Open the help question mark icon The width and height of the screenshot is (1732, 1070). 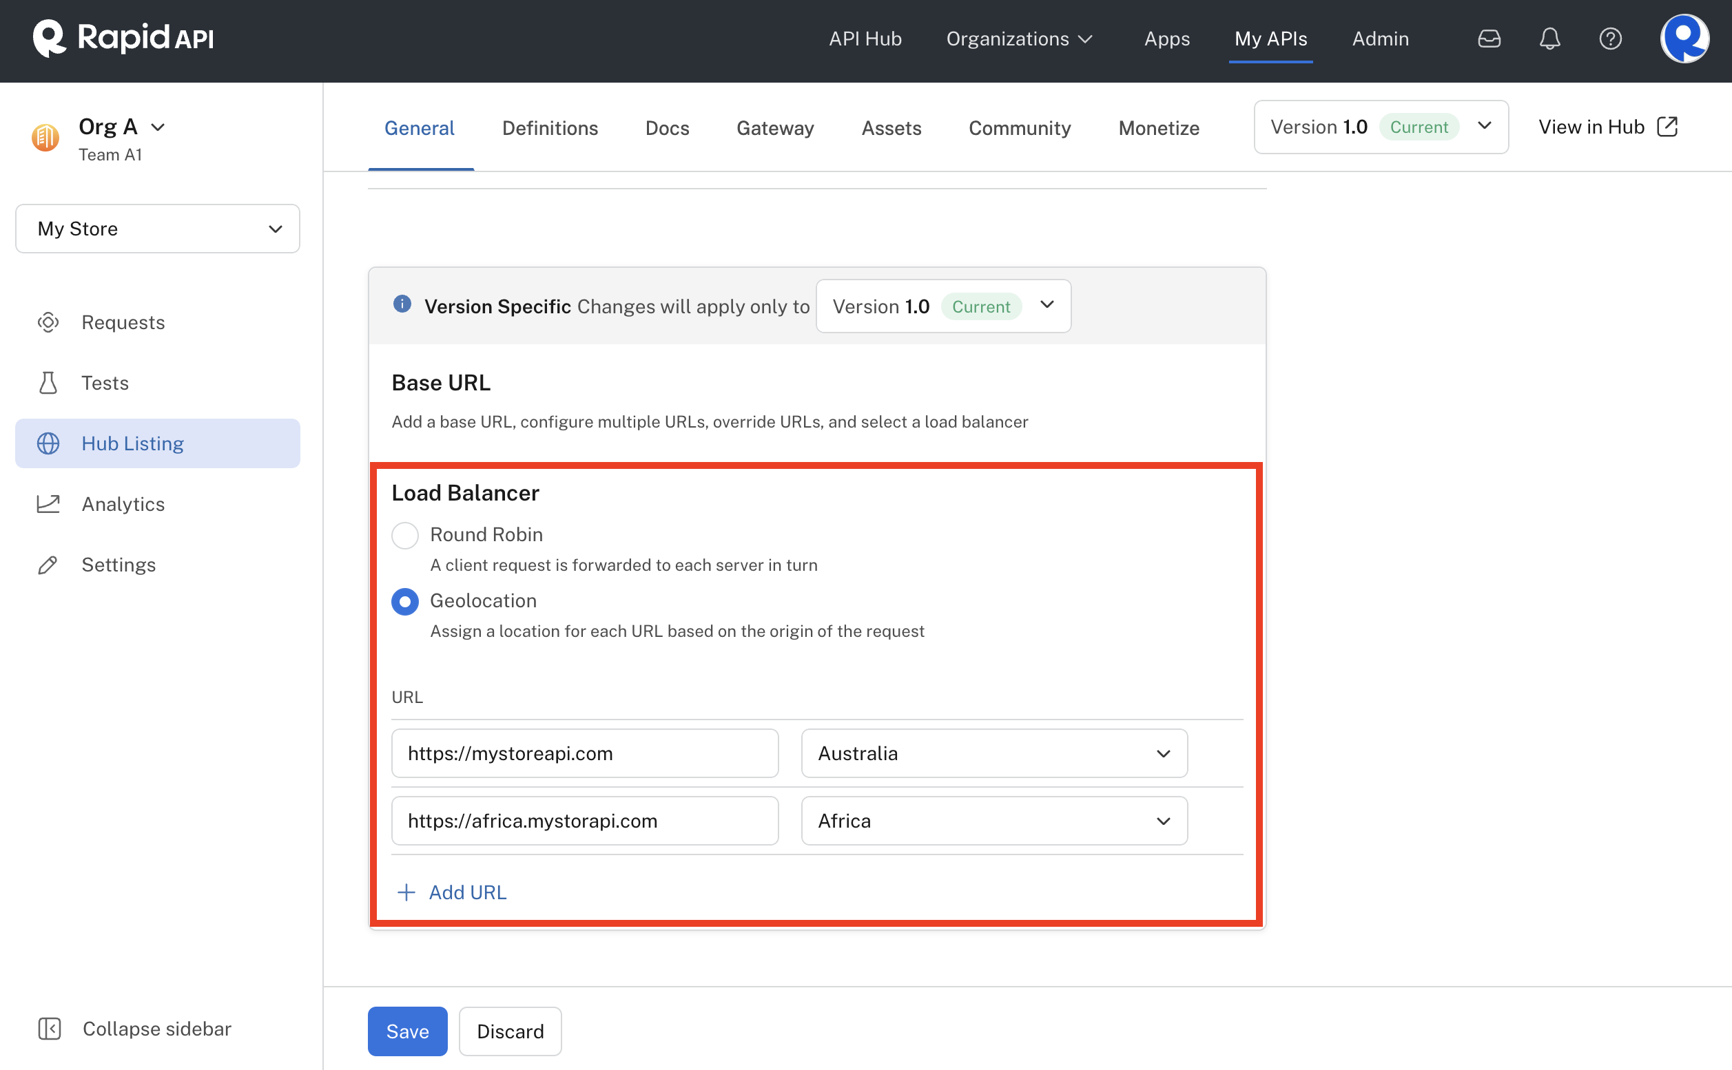coord(1610,39)
